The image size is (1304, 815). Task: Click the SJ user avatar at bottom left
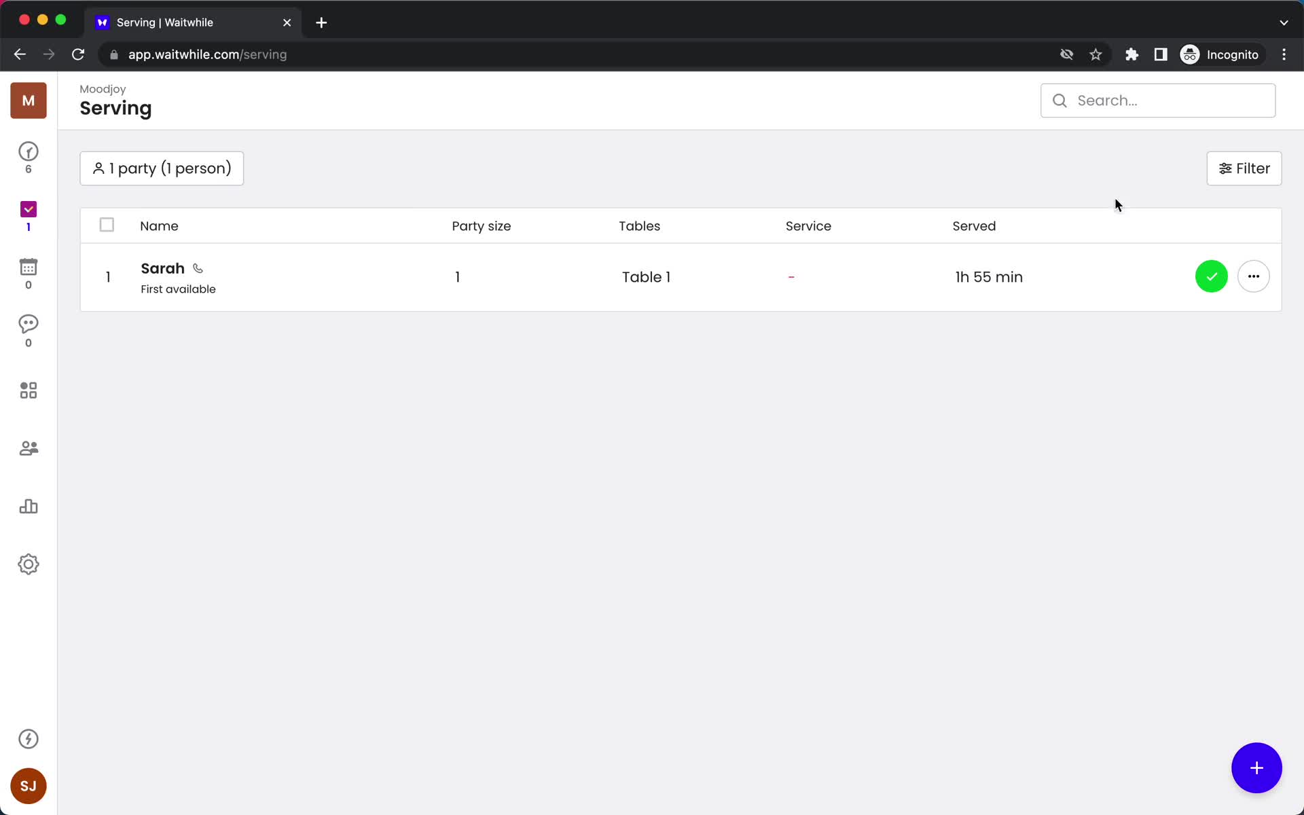click(x=28, y=786)
